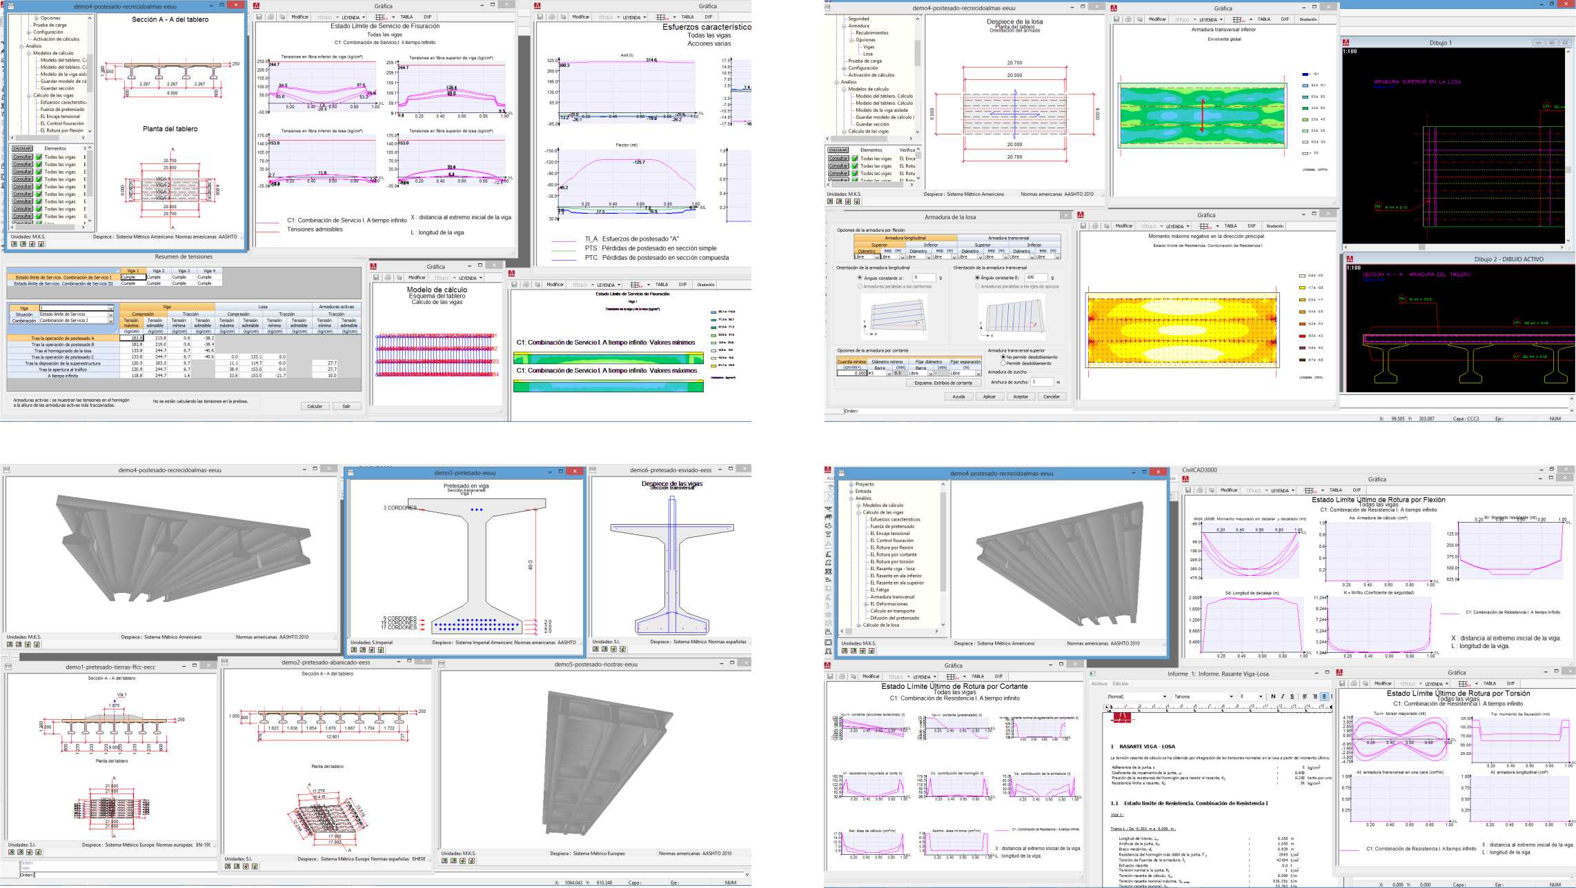Select Armadura transversal tab in Armadura de la losa
The width and height of the screenshot is (1576, 888).
pos(1009,238)
